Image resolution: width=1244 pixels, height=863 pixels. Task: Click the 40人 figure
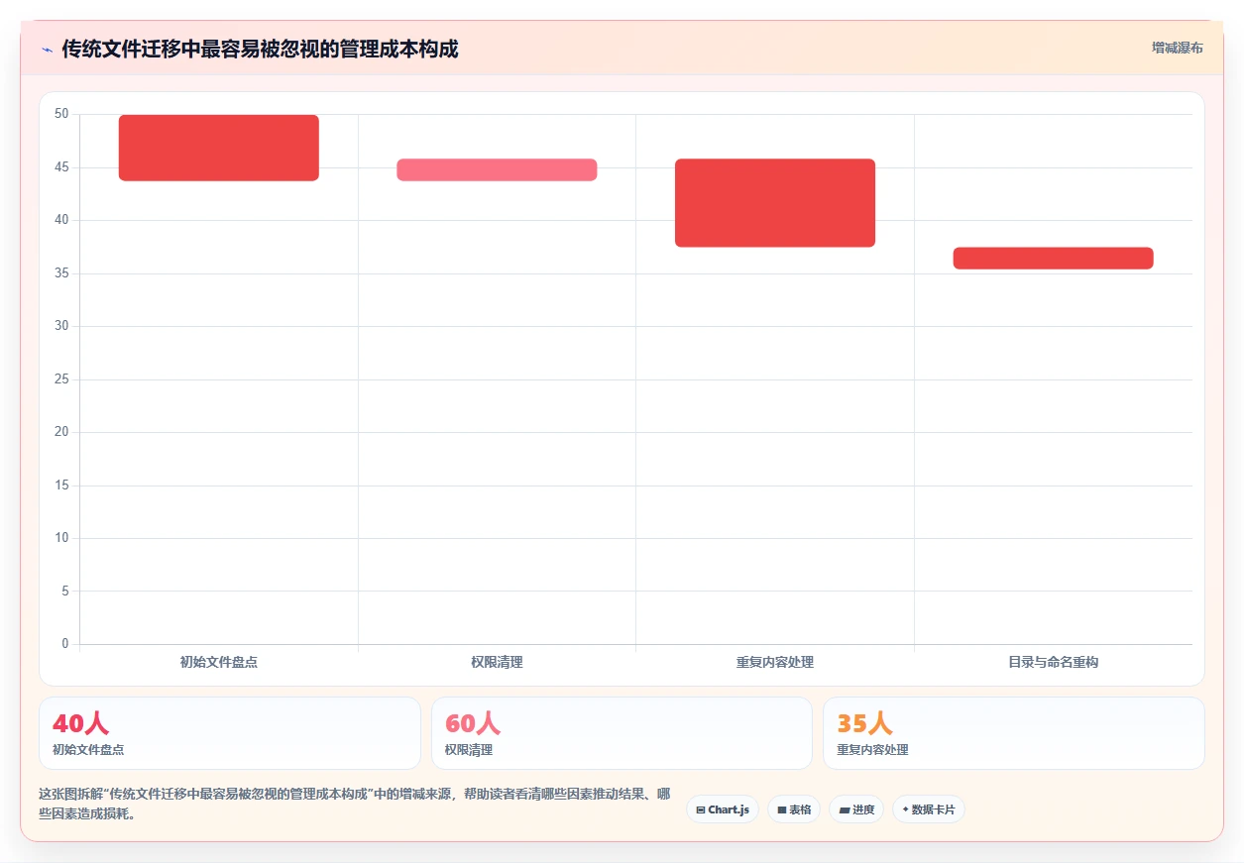click(x=81, y=723)
